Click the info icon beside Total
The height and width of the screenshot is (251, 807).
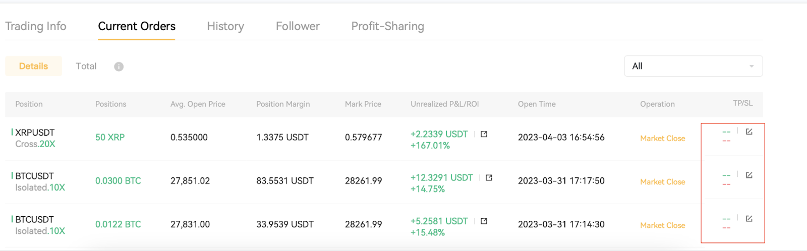pyautogui.click(x=119, y=67)
